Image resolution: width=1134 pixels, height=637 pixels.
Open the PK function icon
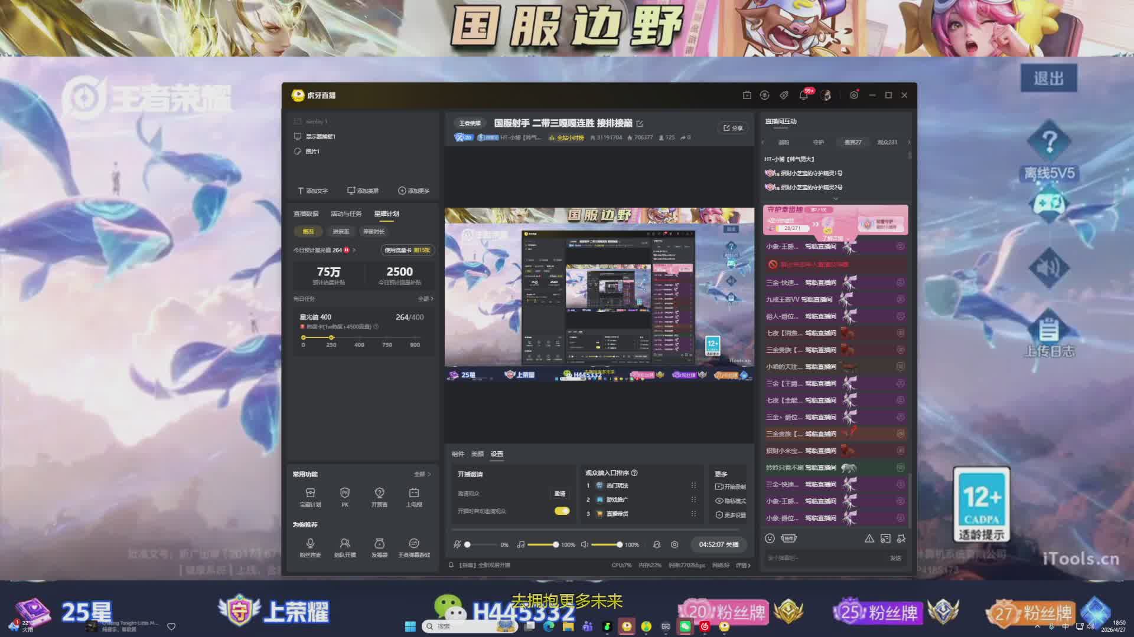[345, 493]
